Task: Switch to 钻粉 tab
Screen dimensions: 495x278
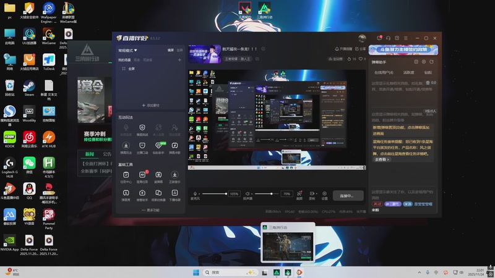Action: pyautogui.click(x=428, y=72)
